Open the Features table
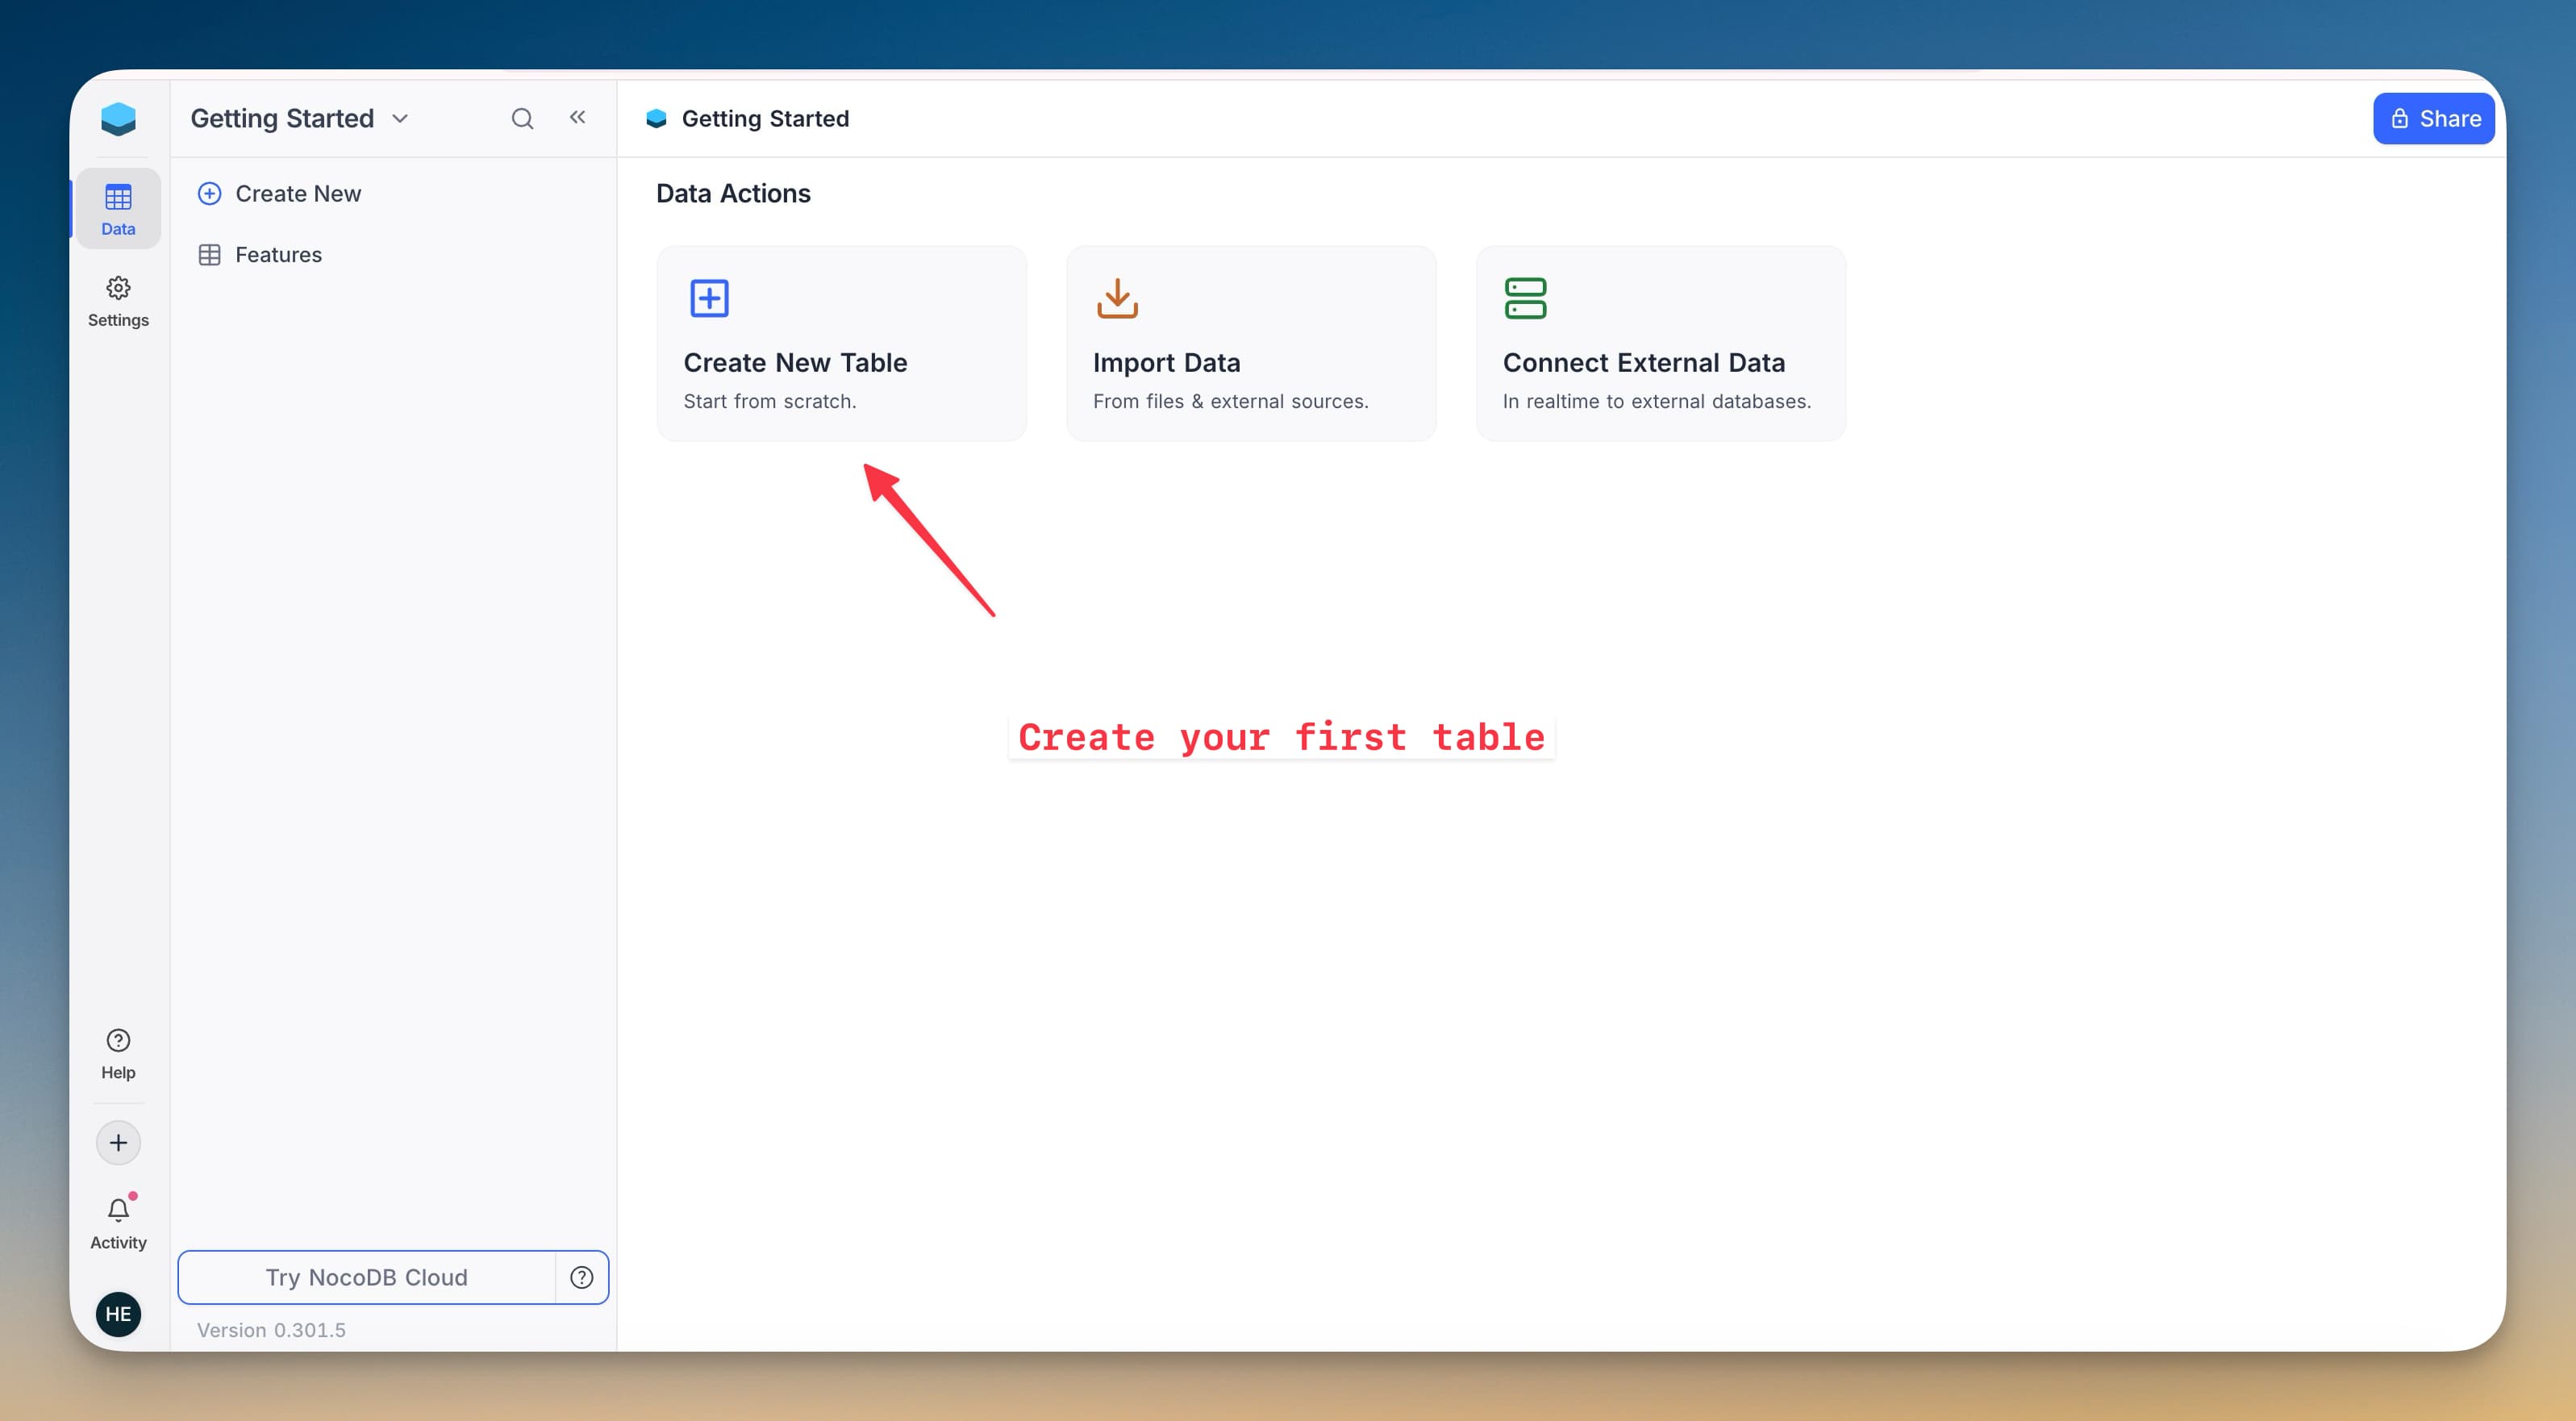This screenshot has height=1421, width=2576. [x=278, y=255]
